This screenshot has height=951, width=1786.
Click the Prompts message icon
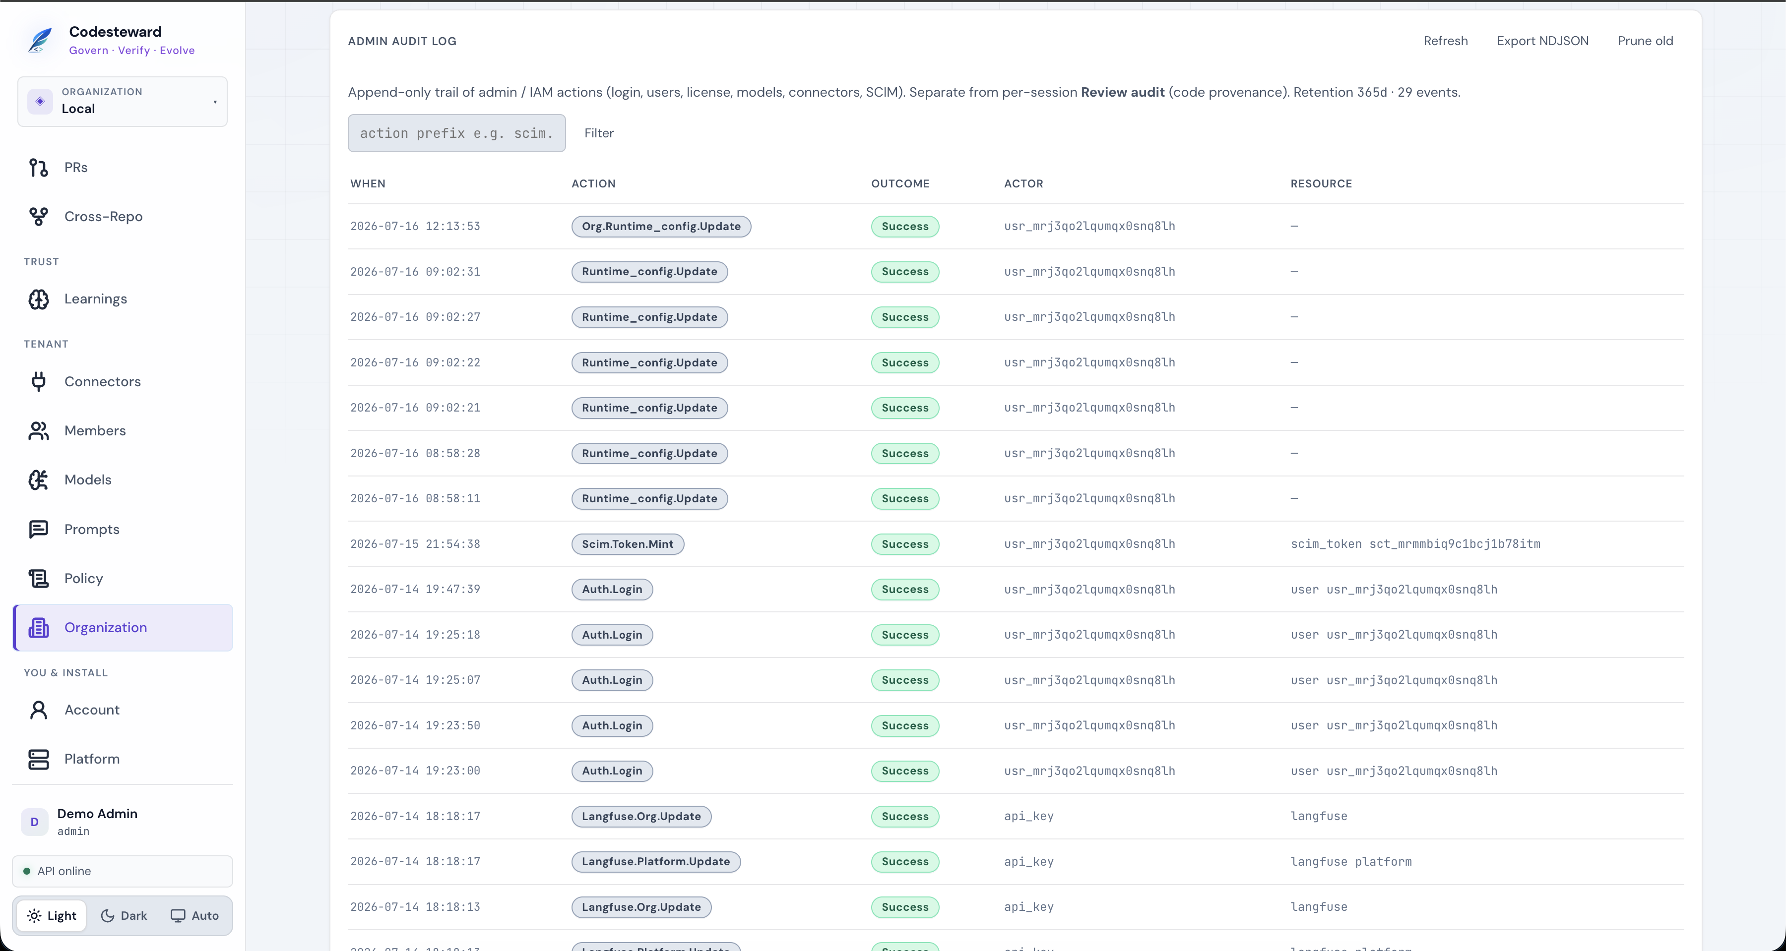(x=39, y=530)
